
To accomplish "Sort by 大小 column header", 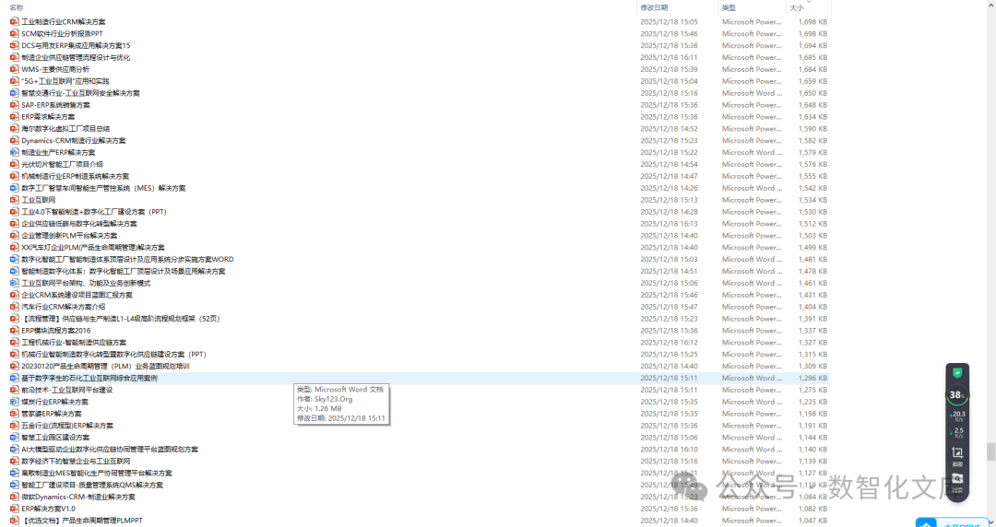I will tap(797, 7).
